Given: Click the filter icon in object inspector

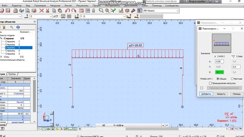Looking at the screenshot, I should pos(4,27).
